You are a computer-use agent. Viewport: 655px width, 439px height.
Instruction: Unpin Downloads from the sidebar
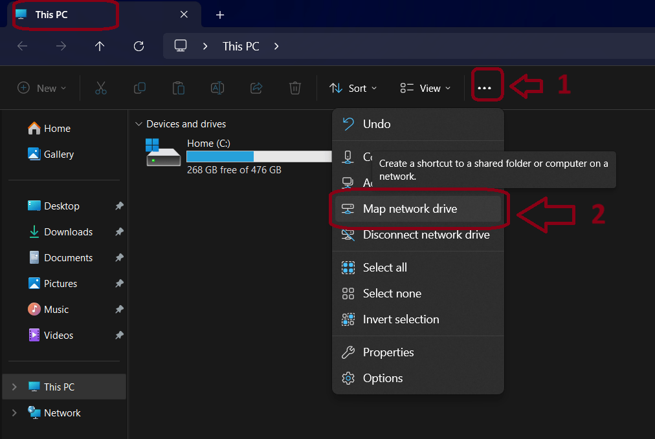point(118,231)
